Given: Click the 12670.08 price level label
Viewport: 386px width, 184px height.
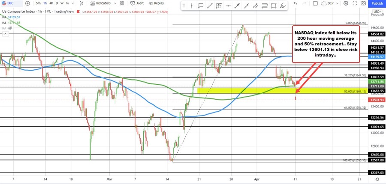Looking at the screenshot, I should tap(377, 154).
